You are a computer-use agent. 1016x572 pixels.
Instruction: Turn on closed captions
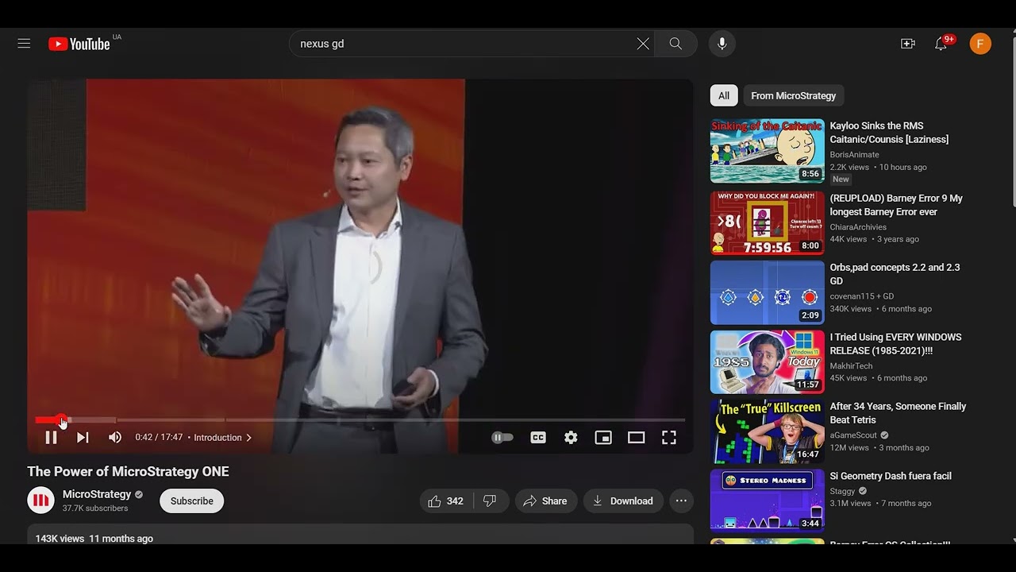coord(538,438)
